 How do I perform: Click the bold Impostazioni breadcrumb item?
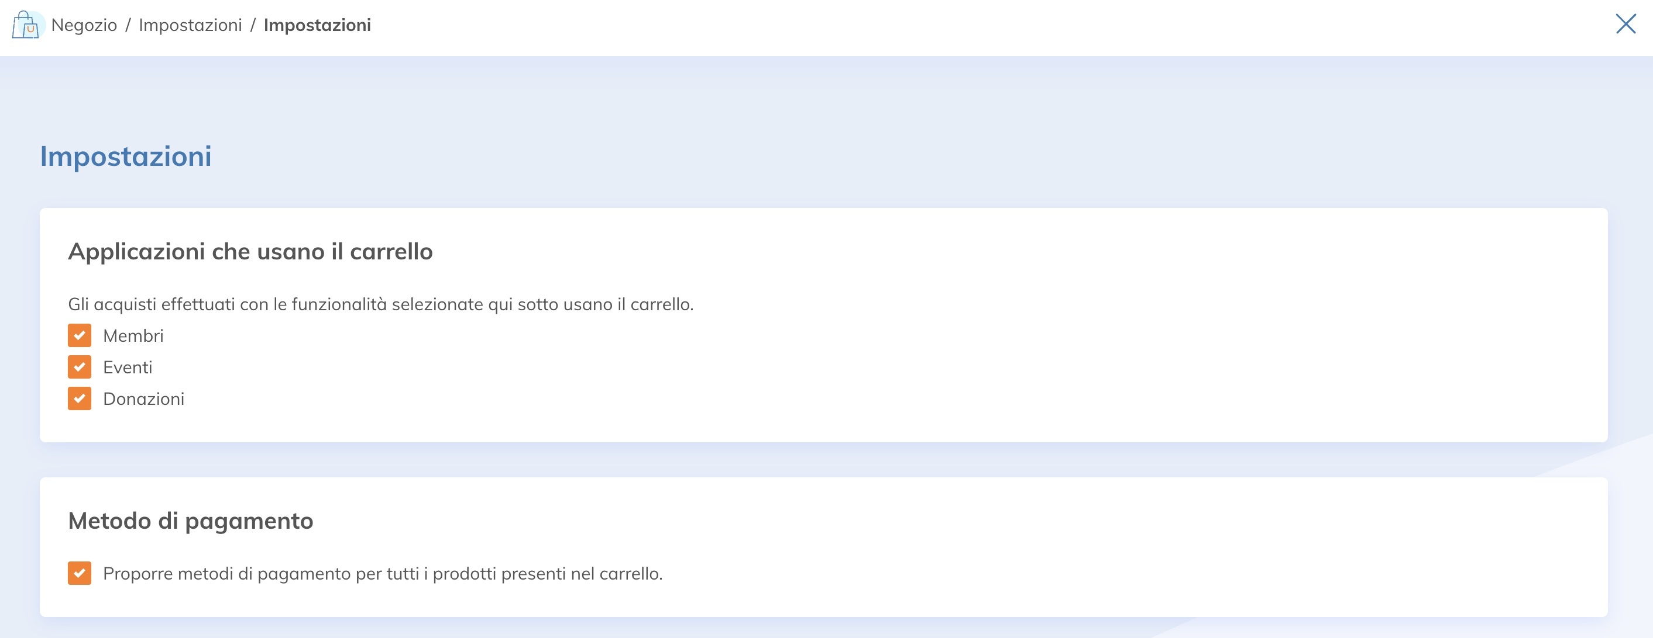click(317, 25)
